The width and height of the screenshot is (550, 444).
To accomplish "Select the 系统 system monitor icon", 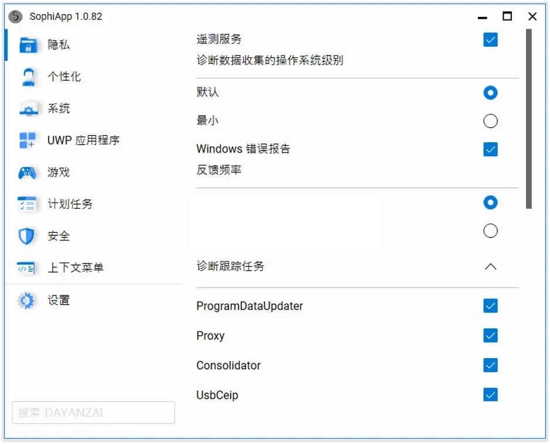I will [x=28, y=109].
